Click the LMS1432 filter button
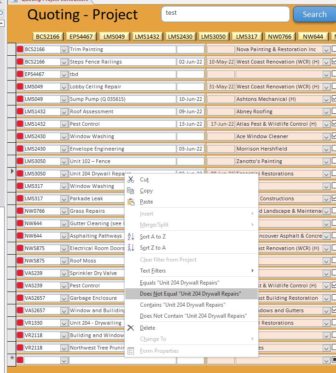Viewport: 336px width, 373px height. point(147,36)
